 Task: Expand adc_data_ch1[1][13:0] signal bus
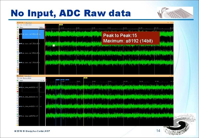pos(20,63)
